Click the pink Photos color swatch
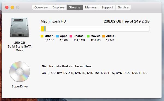164x101 pixels. [x=71, y=36]
